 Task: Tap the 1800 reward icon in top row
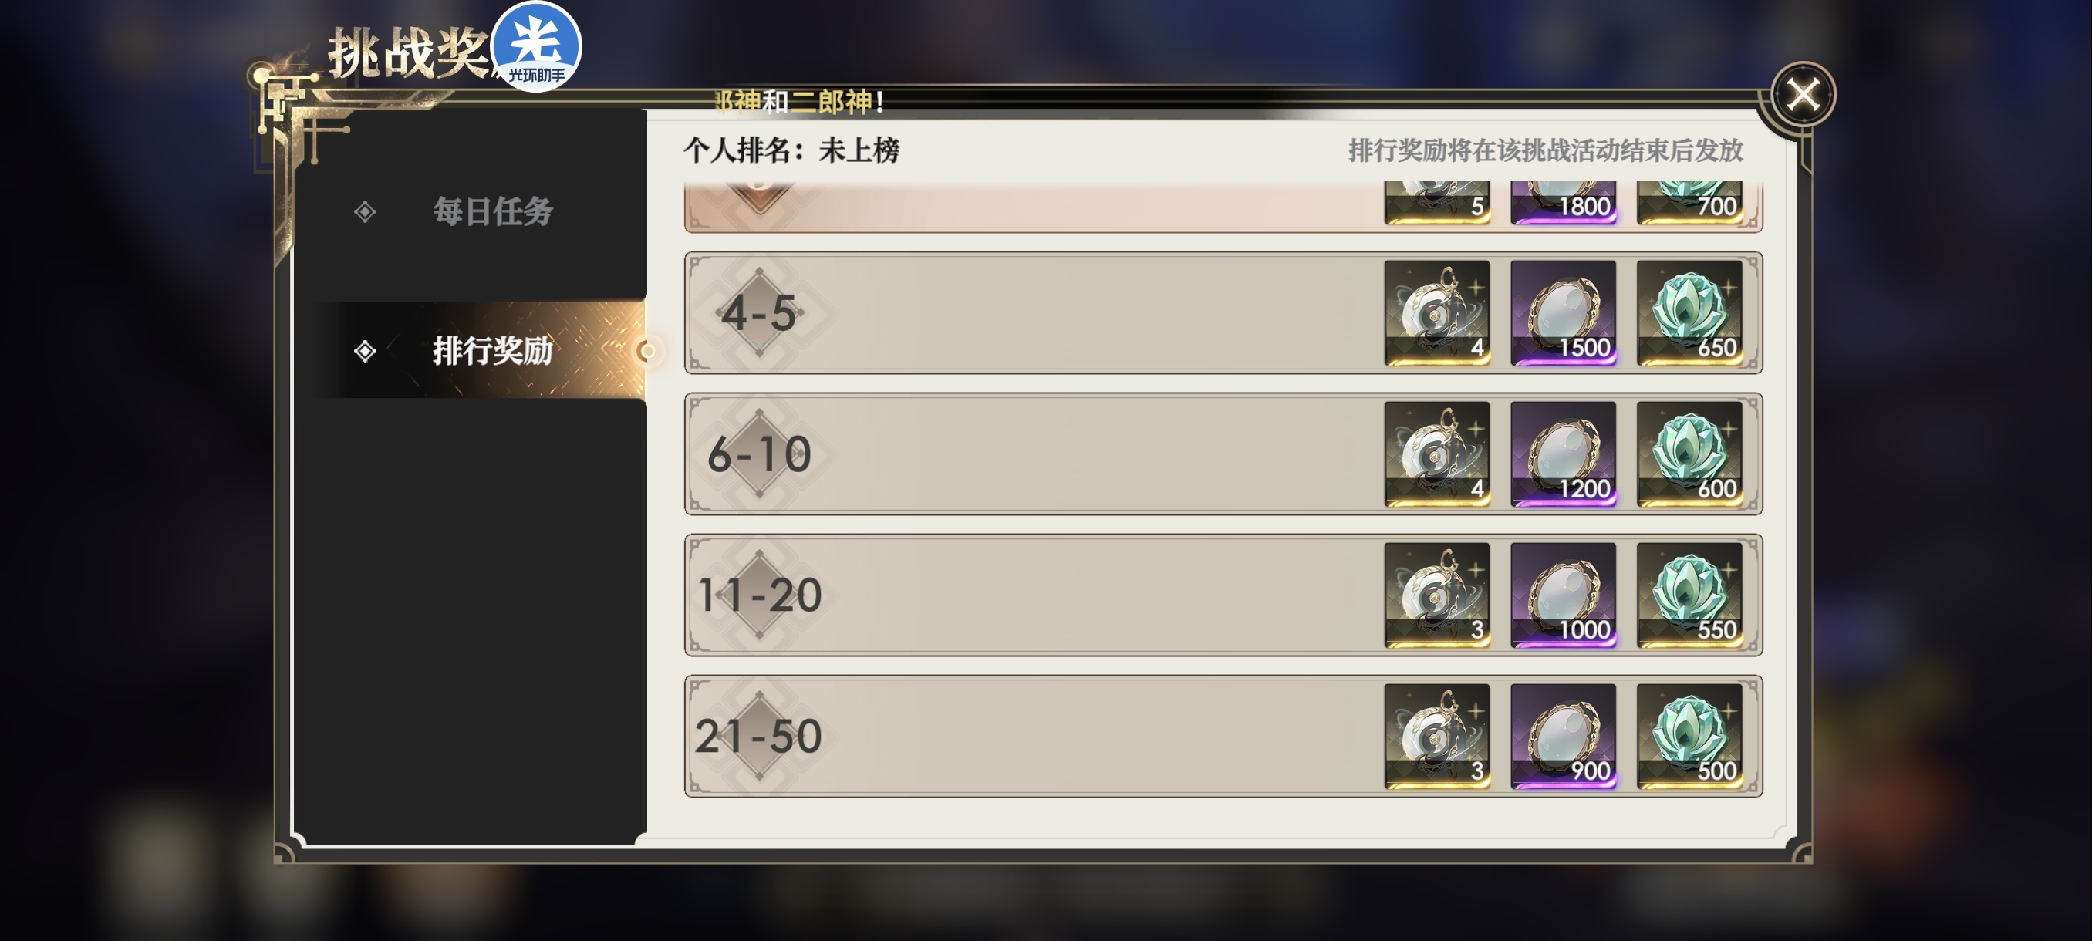pyautogui.click(x=1563, y=202)
